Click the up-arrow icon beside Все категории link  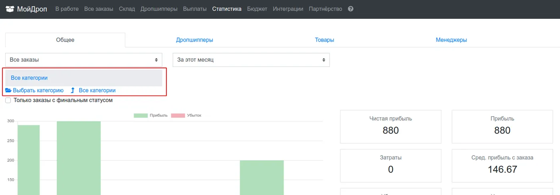[73, 91]
